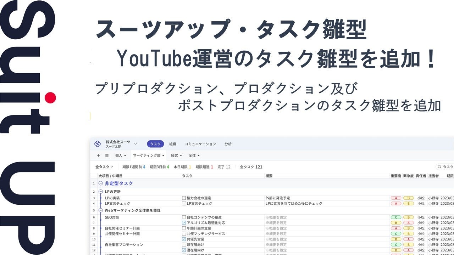This screenshot has width=454, height=255.
Task: Select the 共催開催セミナー計画 cell
Action: pos(122,234)
